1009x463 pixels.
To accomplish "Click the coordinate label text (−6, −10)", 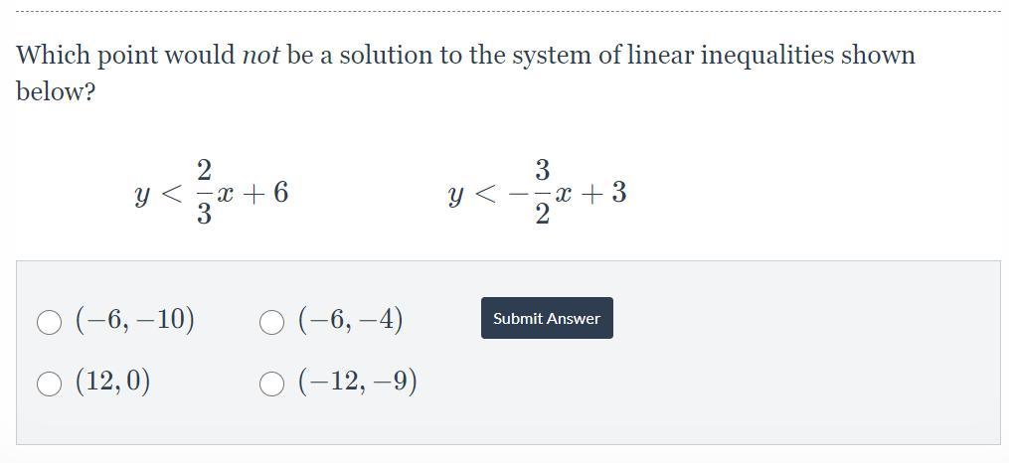I will coord(135,320).
